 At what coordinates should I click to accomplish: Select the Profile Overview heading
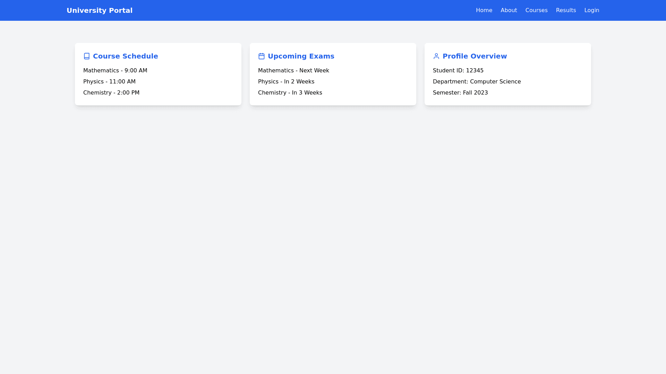point(475,56)
